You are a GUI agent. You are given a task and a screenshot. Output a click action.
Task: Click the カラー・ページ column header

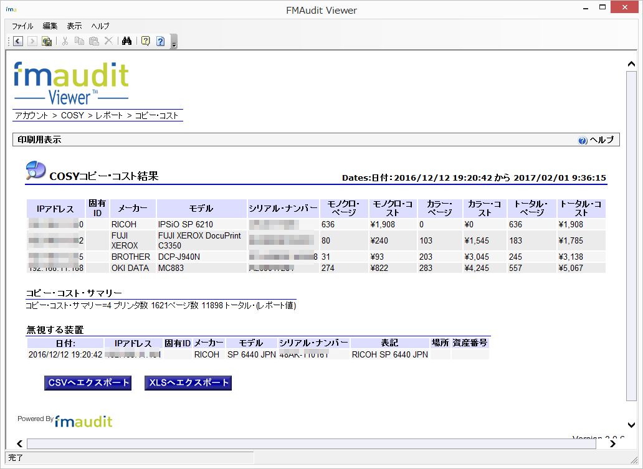440,208
